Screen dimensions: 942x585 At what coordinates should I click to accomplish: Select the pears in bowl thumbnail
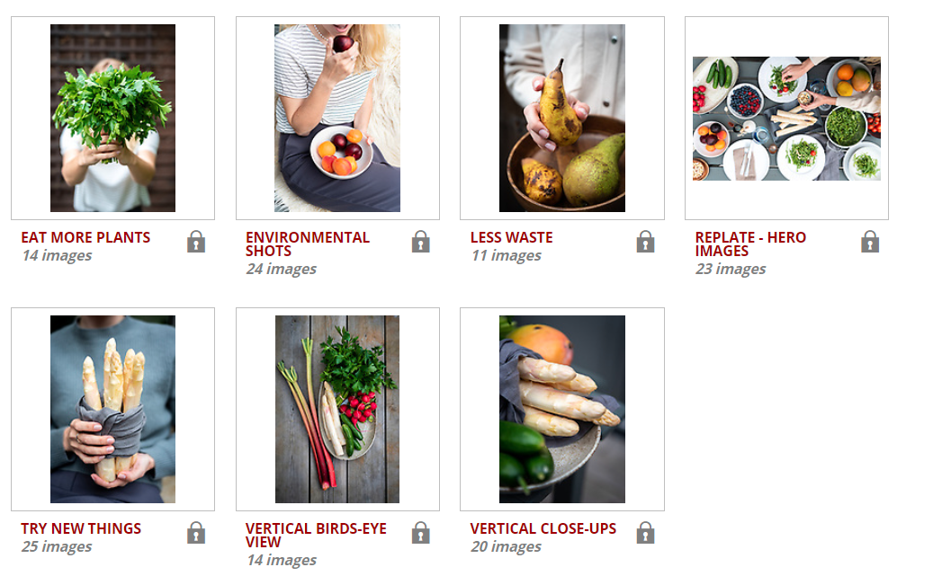coord(562,119)
